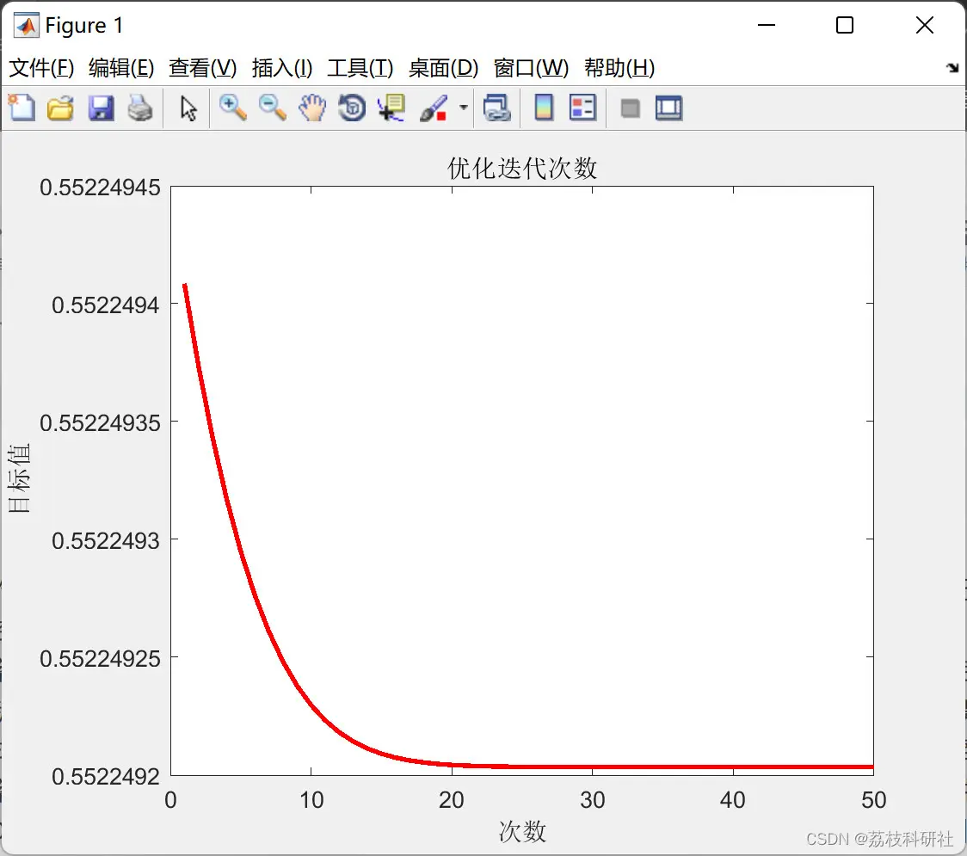Open the 文件(F) menu

41,68
